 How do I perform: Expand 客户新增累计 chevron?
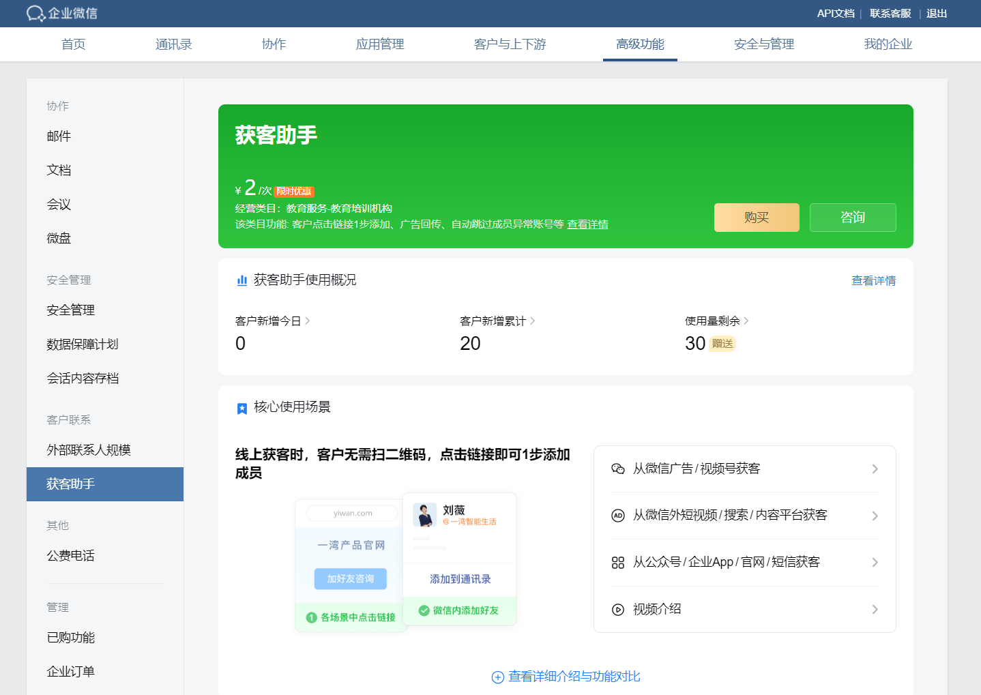point(533,321)
